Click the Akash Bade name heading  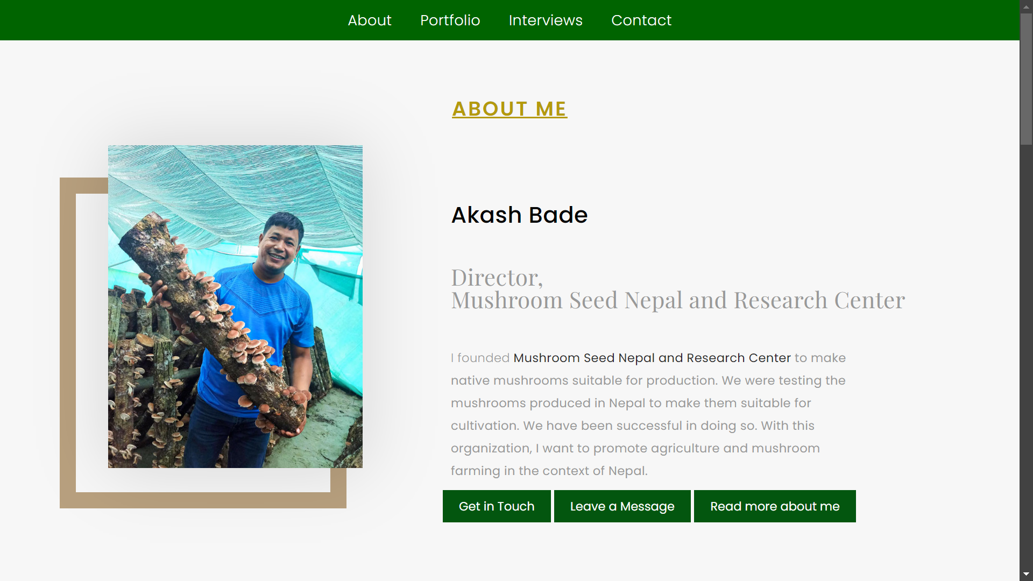[519, 215]
